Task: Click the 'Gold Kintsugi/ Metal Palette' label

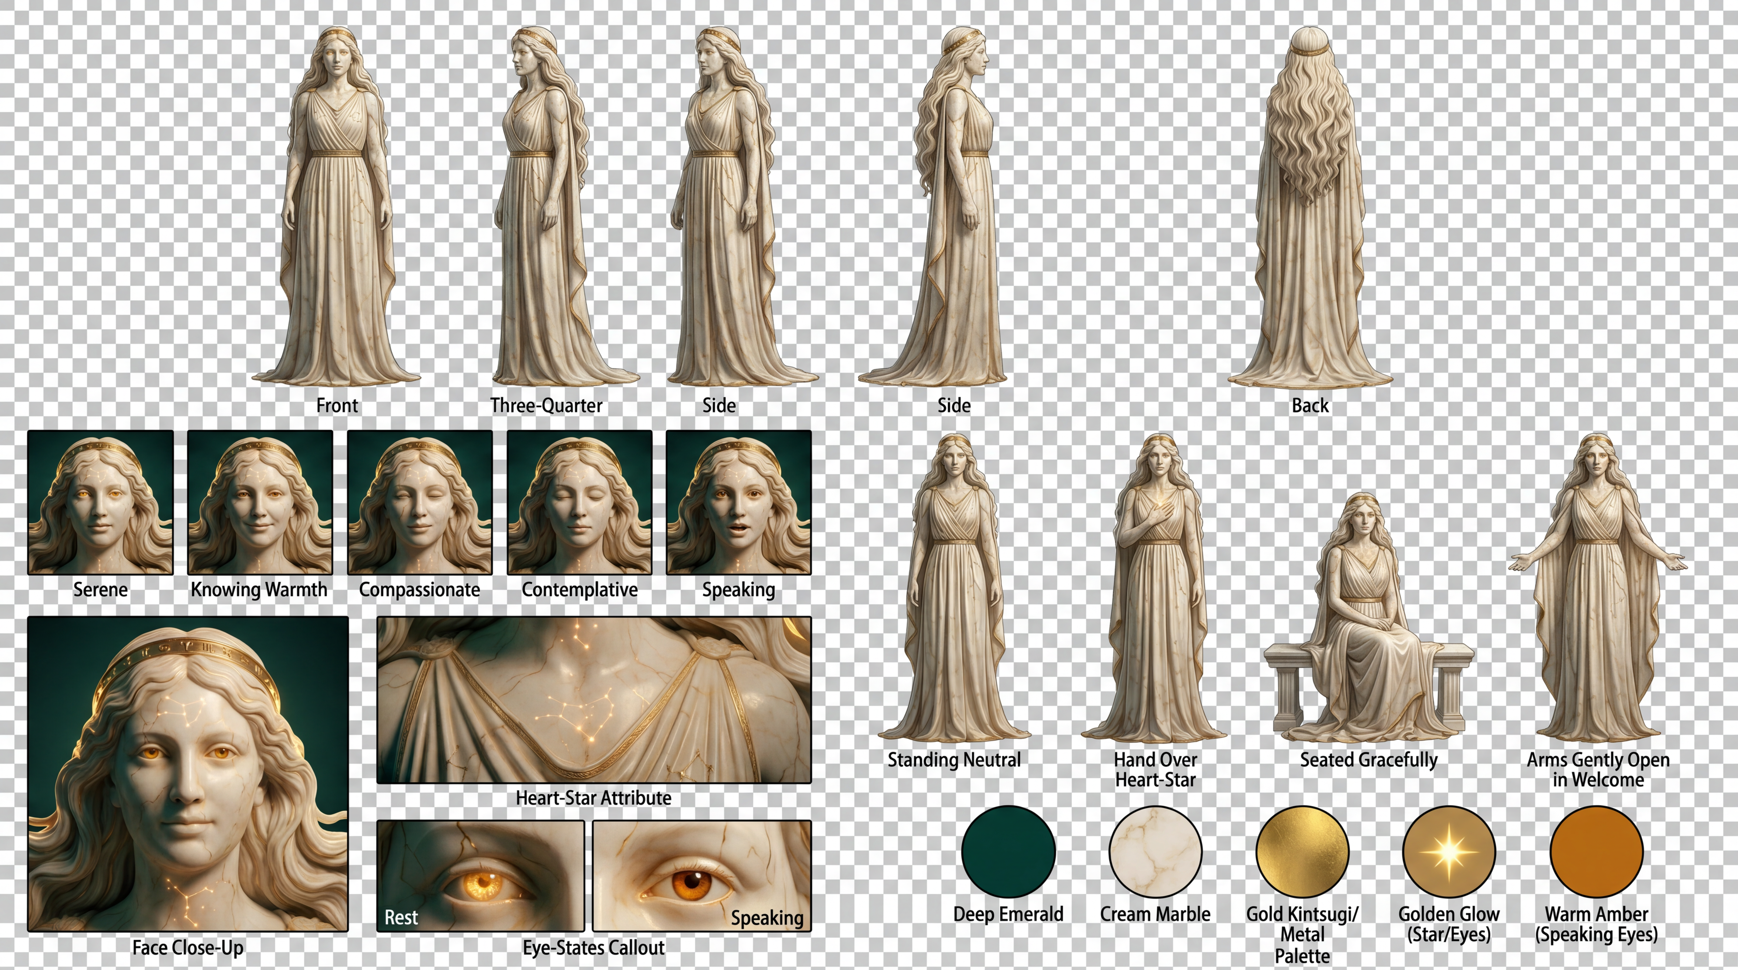Action: coord(1302,935)
